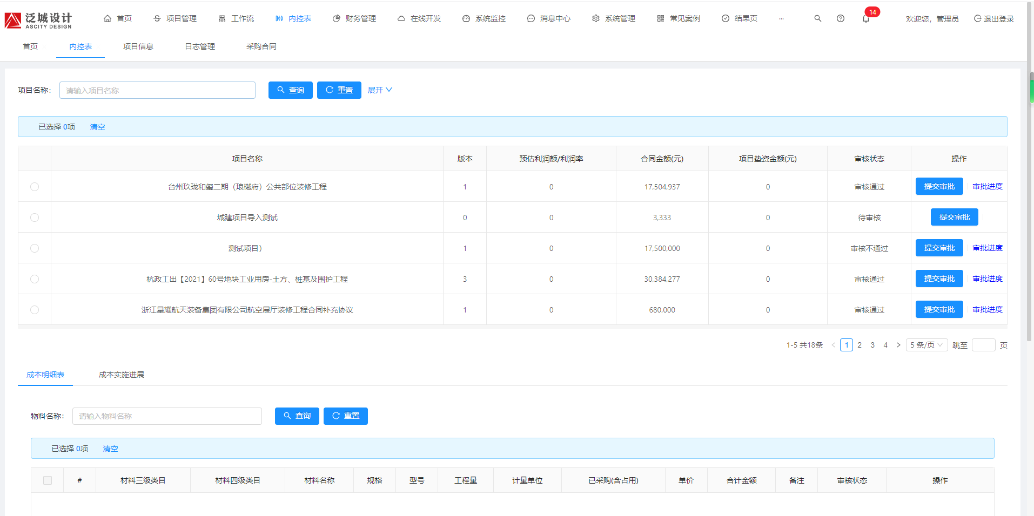Focus the 跳至 page jump input
Screen dimensions: 1034x516
(983, 345)
